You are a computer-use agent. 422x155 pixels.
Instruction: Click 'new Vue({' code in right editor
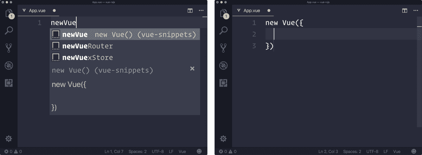[284, 23]
